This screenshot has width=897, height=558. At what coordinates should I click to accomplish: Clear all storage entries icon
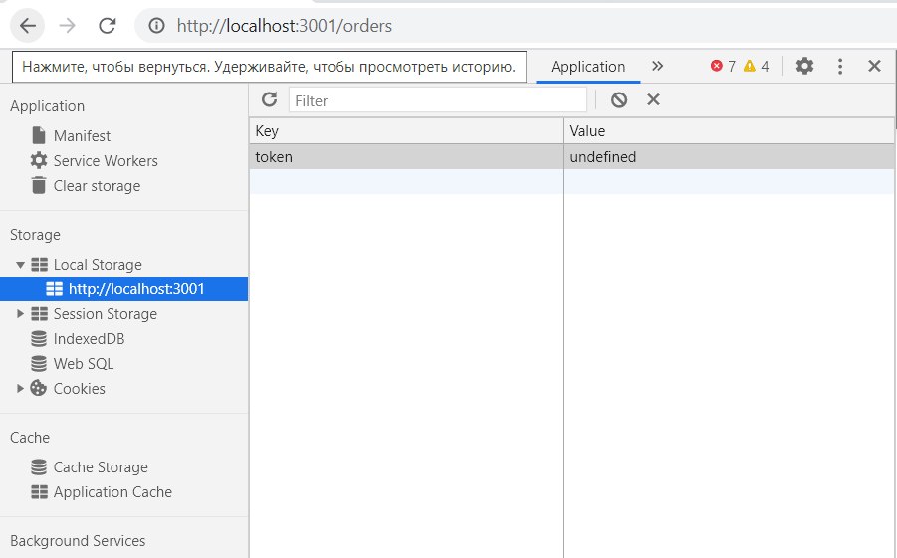619,100
